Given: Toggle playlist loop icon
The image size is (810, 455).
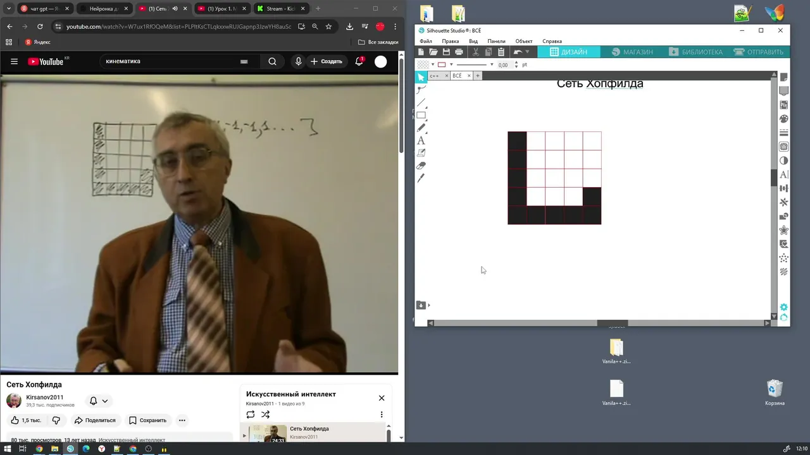Looking at the screenshot, I should tap(251, 415).
